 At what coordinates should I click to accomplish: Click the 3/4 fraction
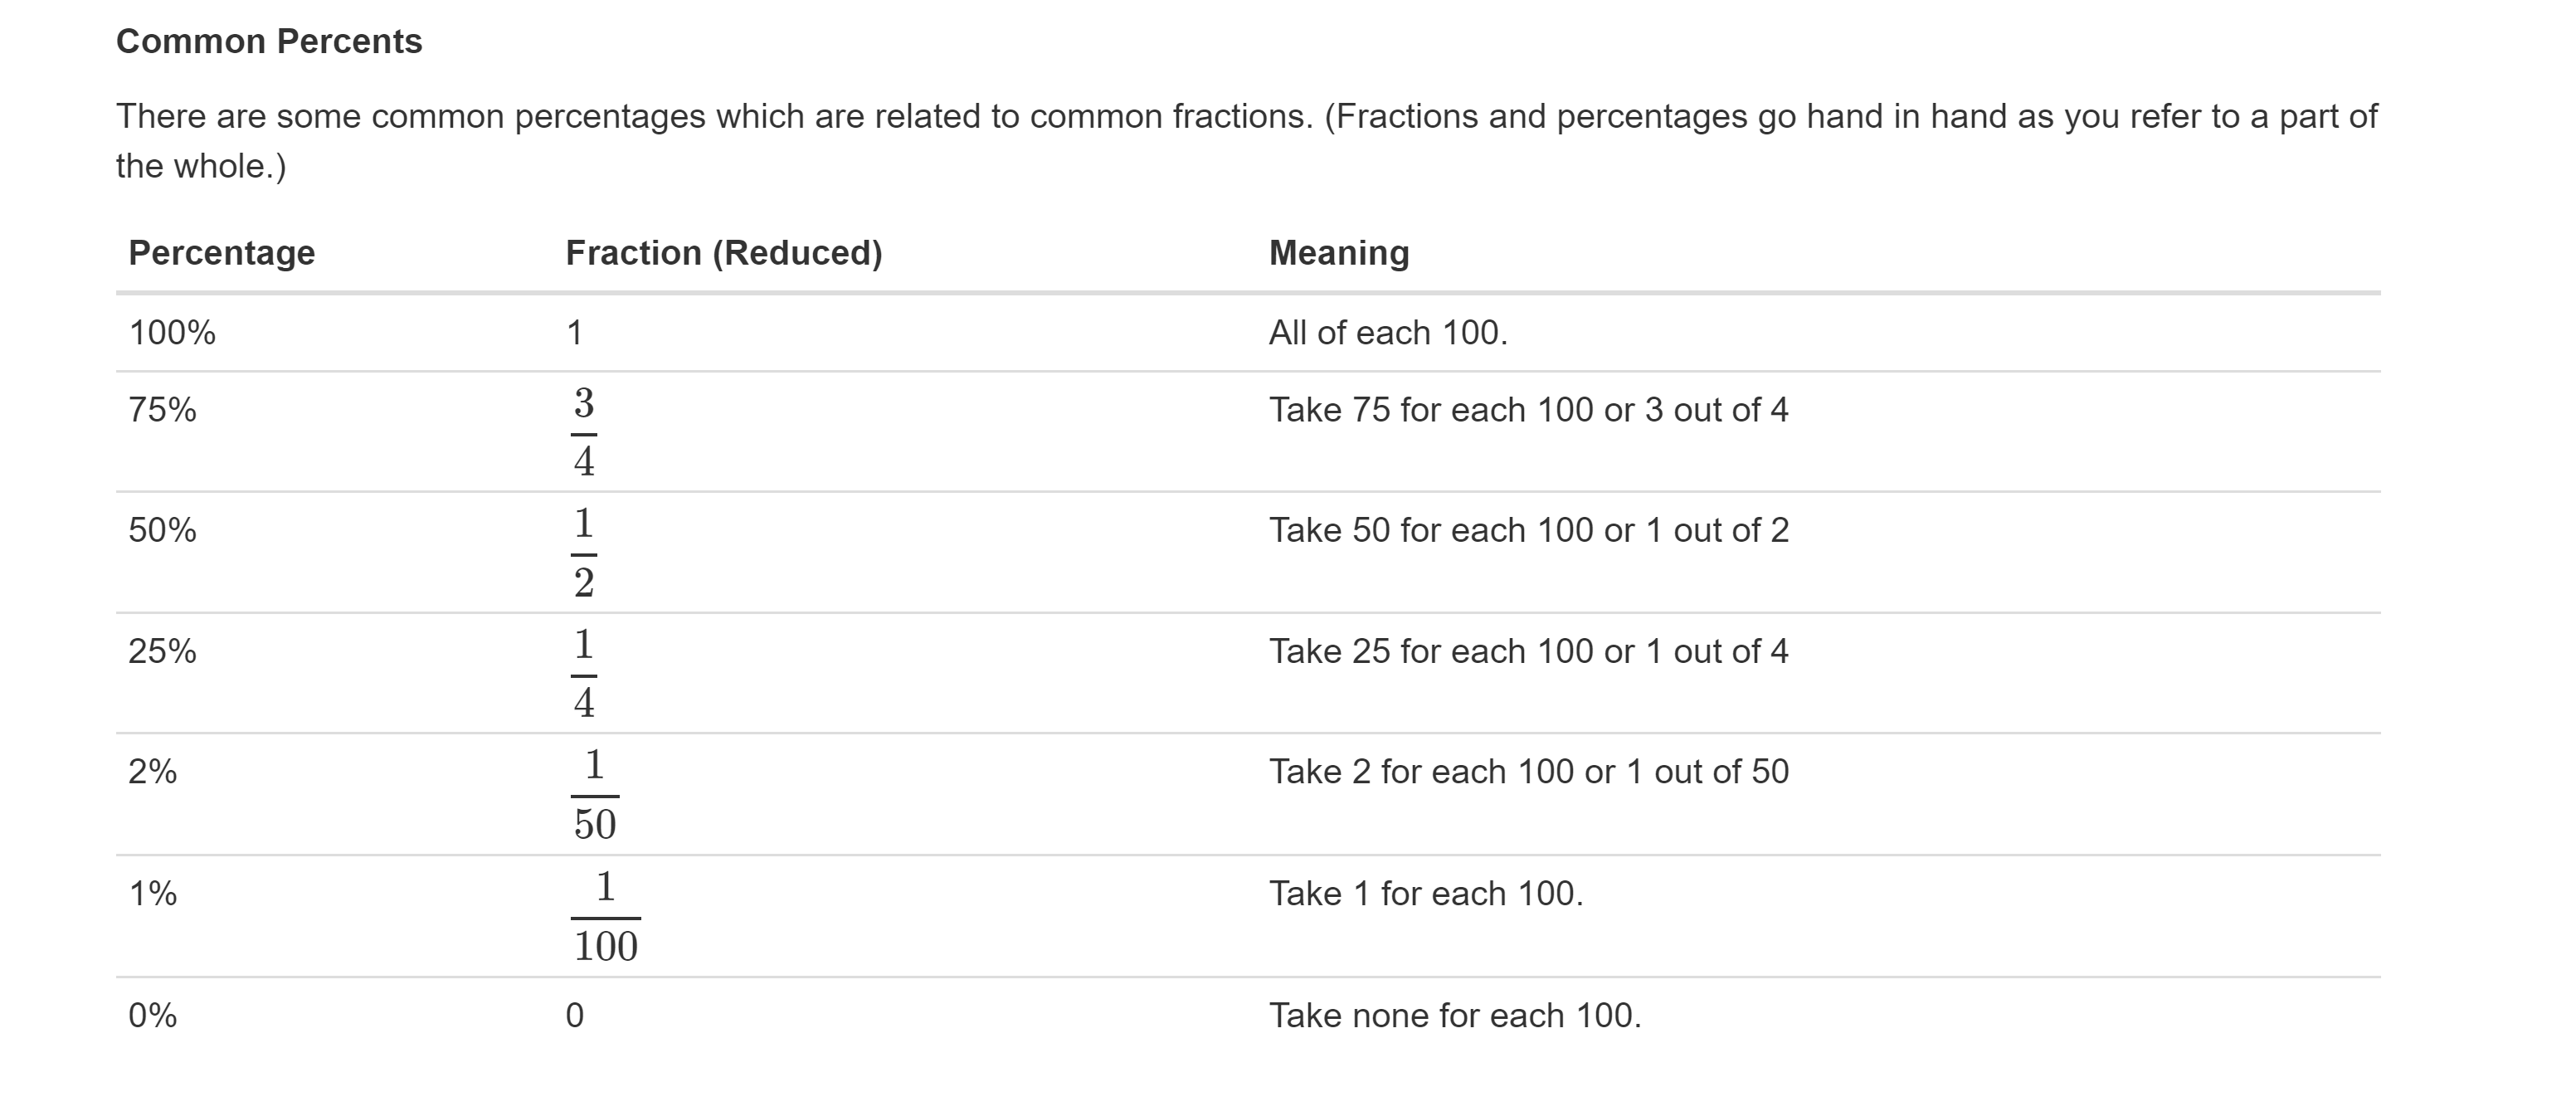[x=584, y=432]
